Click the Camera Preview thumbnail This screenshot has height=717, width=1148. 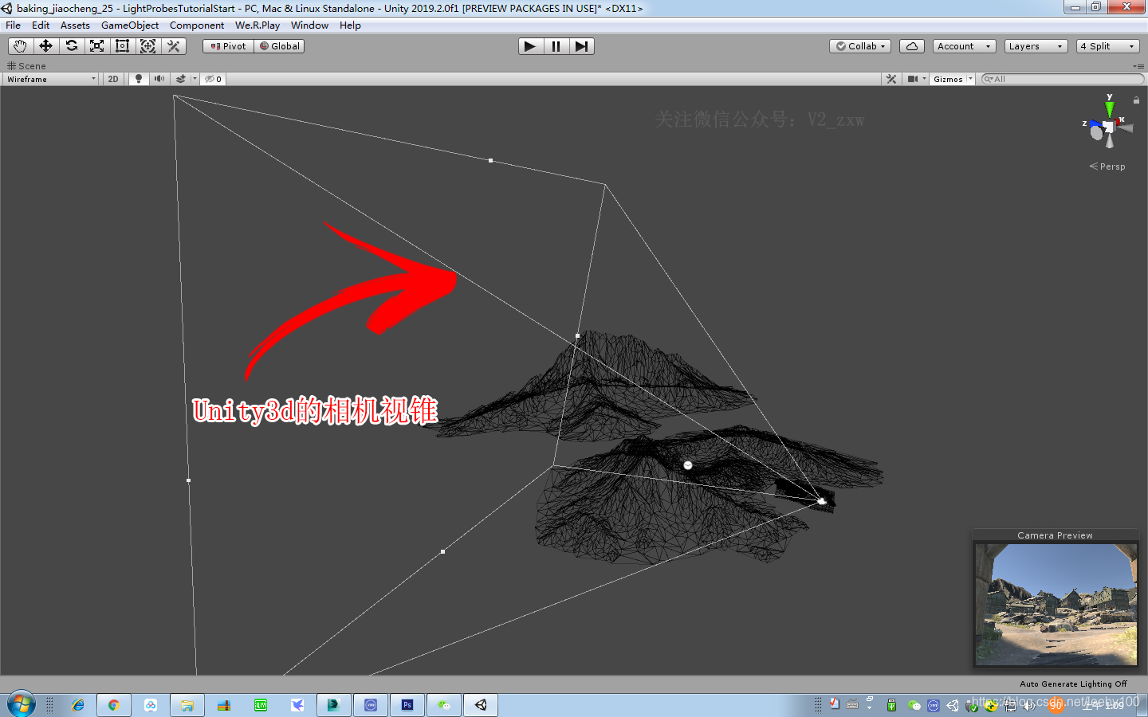[x=1056, y=605]
